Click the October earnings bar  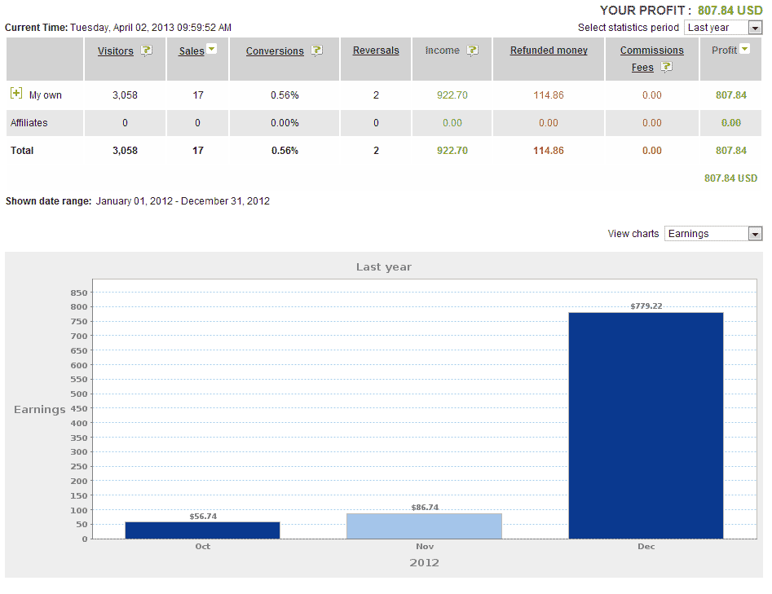[x=202, y=530]
